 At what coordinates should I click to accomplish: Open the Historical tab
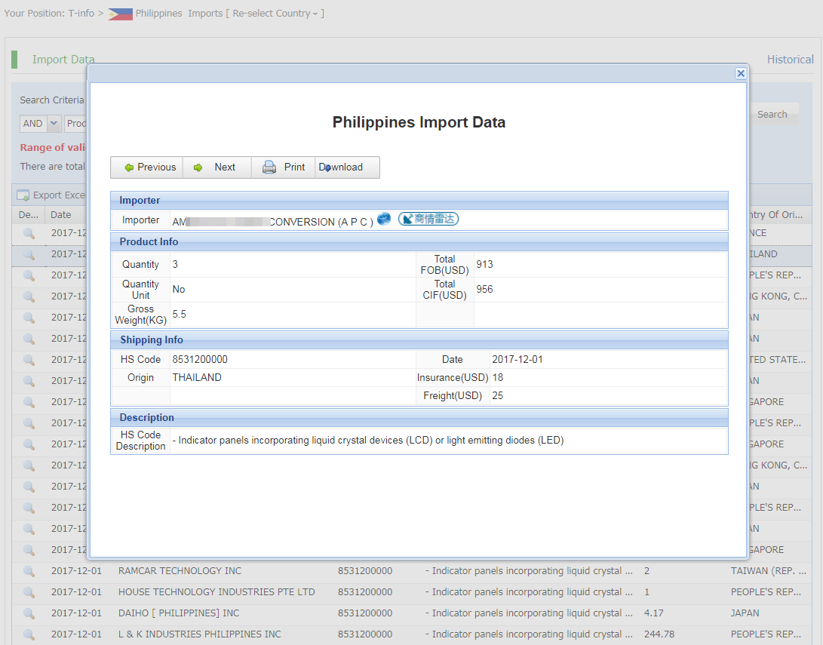tap(790, 60)
